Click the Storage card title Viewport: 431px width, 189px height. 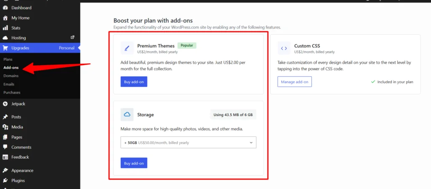[145, 115]
